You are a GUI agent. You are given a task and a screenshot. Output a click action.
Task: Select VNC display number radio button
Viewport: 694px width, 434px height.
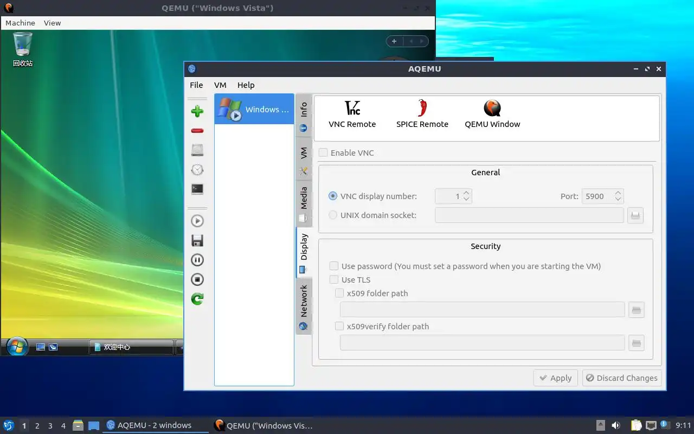(x=333, y=196)
